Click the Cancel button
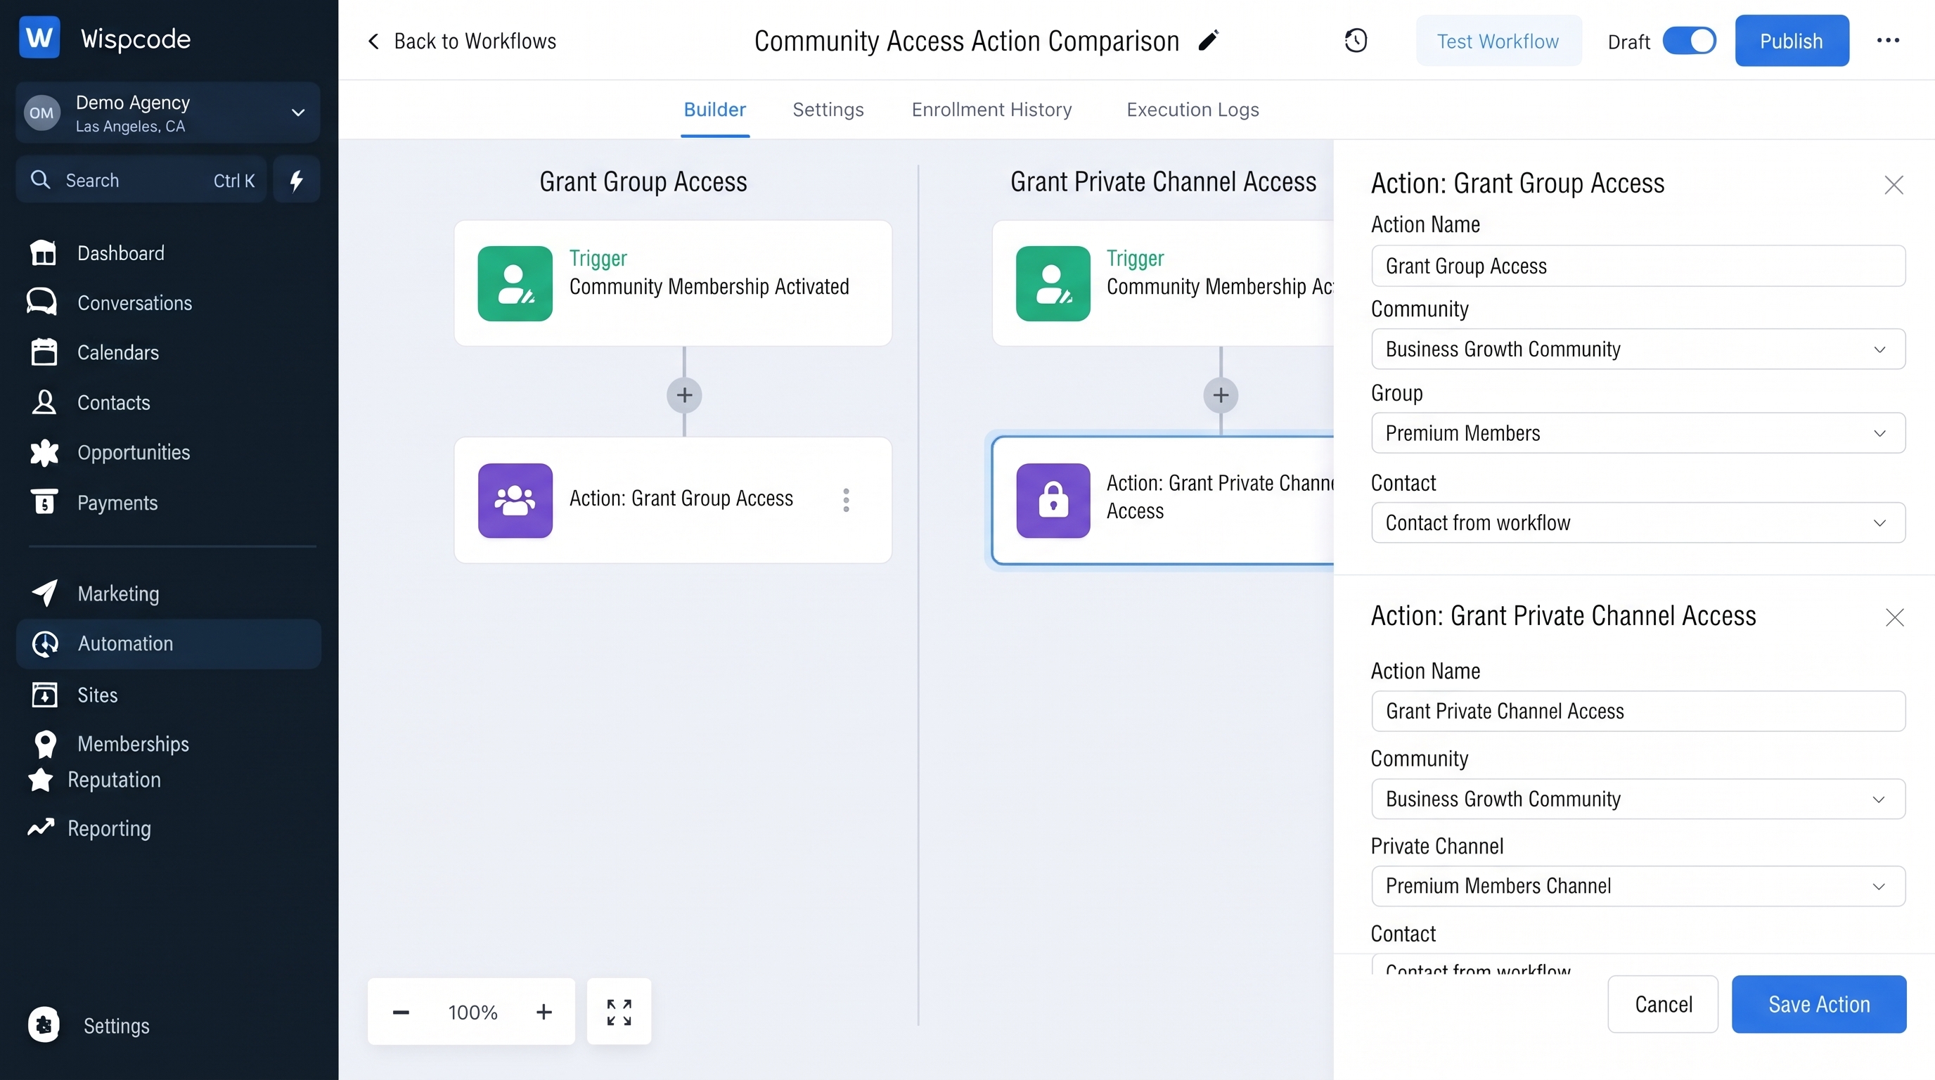 (1663, 1004)
